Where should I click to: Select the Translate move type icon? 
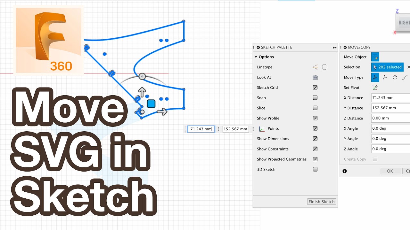pos(385,77)
